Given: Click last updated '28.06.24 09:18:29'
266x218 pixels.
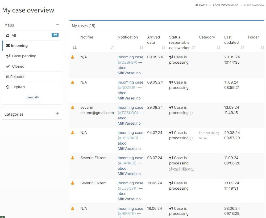Looking at the screenshot, I should pyautogui.click(x=232, y=211).
